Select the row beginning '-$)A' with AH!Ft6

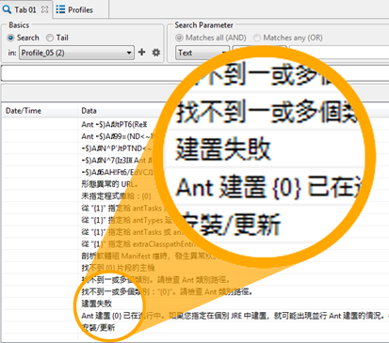tap(118, 172)
